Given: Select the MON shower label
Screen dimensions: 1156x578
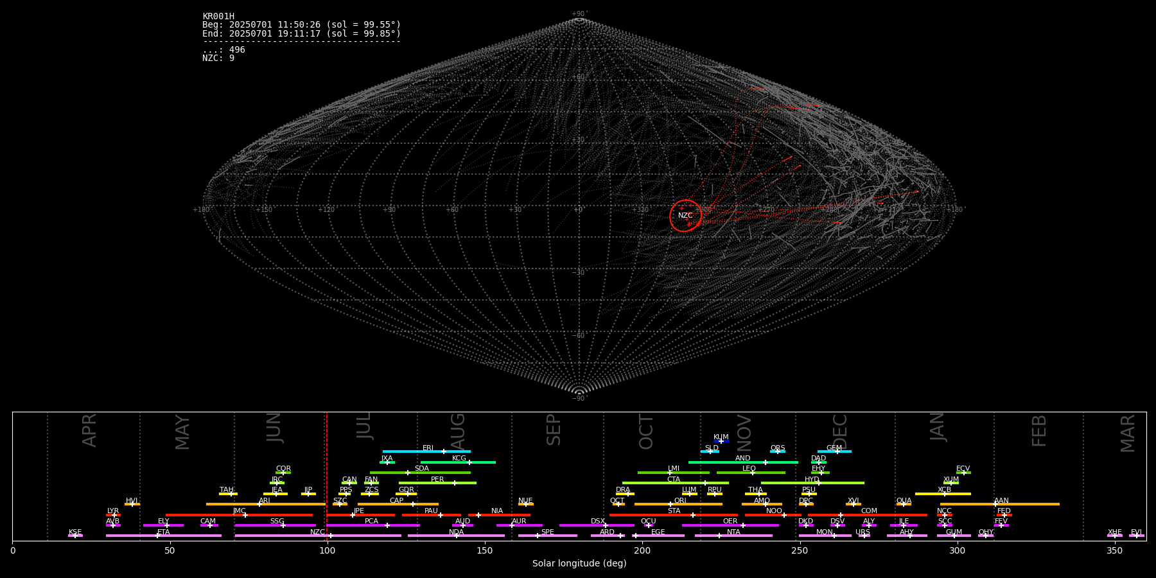Looking at the screenshot, I should tap(825, 532).
